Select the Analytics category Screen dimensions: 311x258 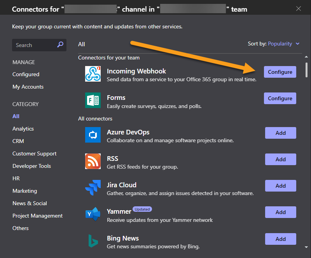(x=23, y=129)
